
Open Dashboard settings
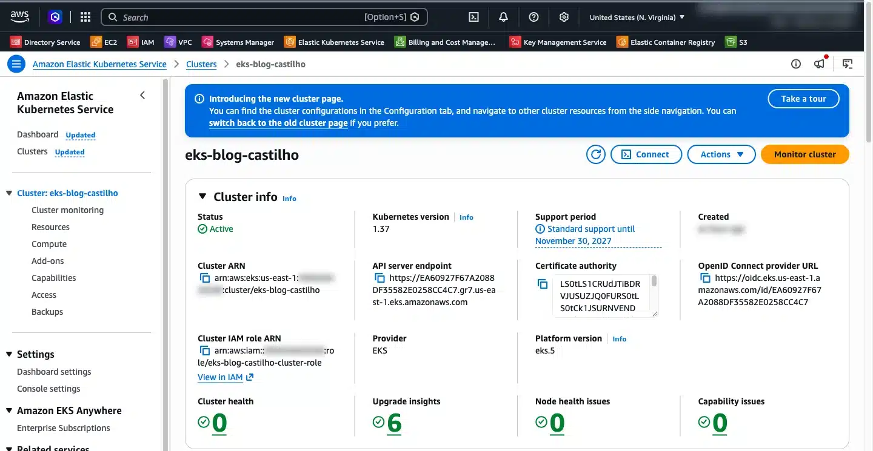tap(54, 372)
